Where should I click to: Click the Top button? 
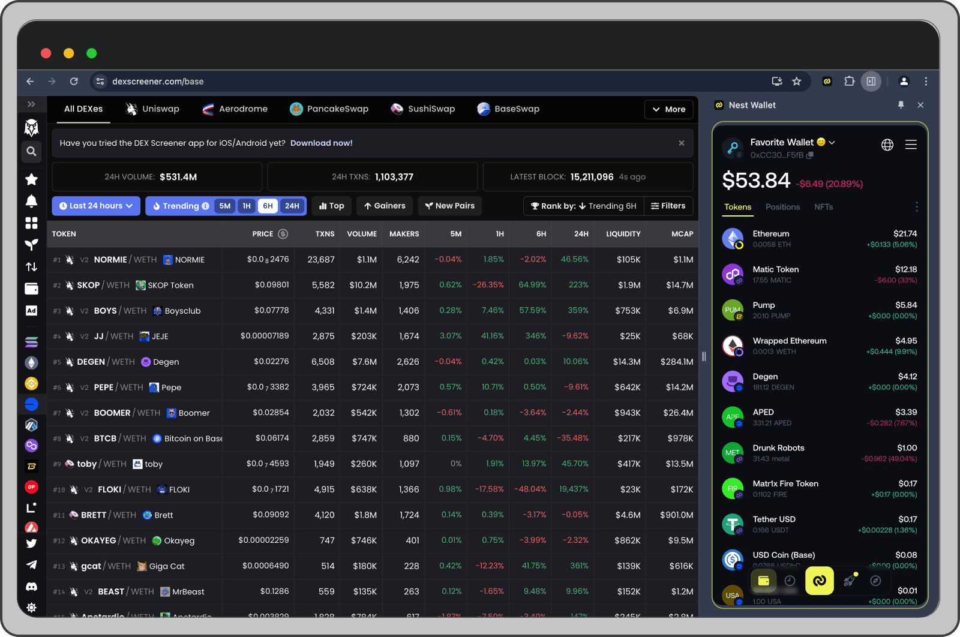332,206
